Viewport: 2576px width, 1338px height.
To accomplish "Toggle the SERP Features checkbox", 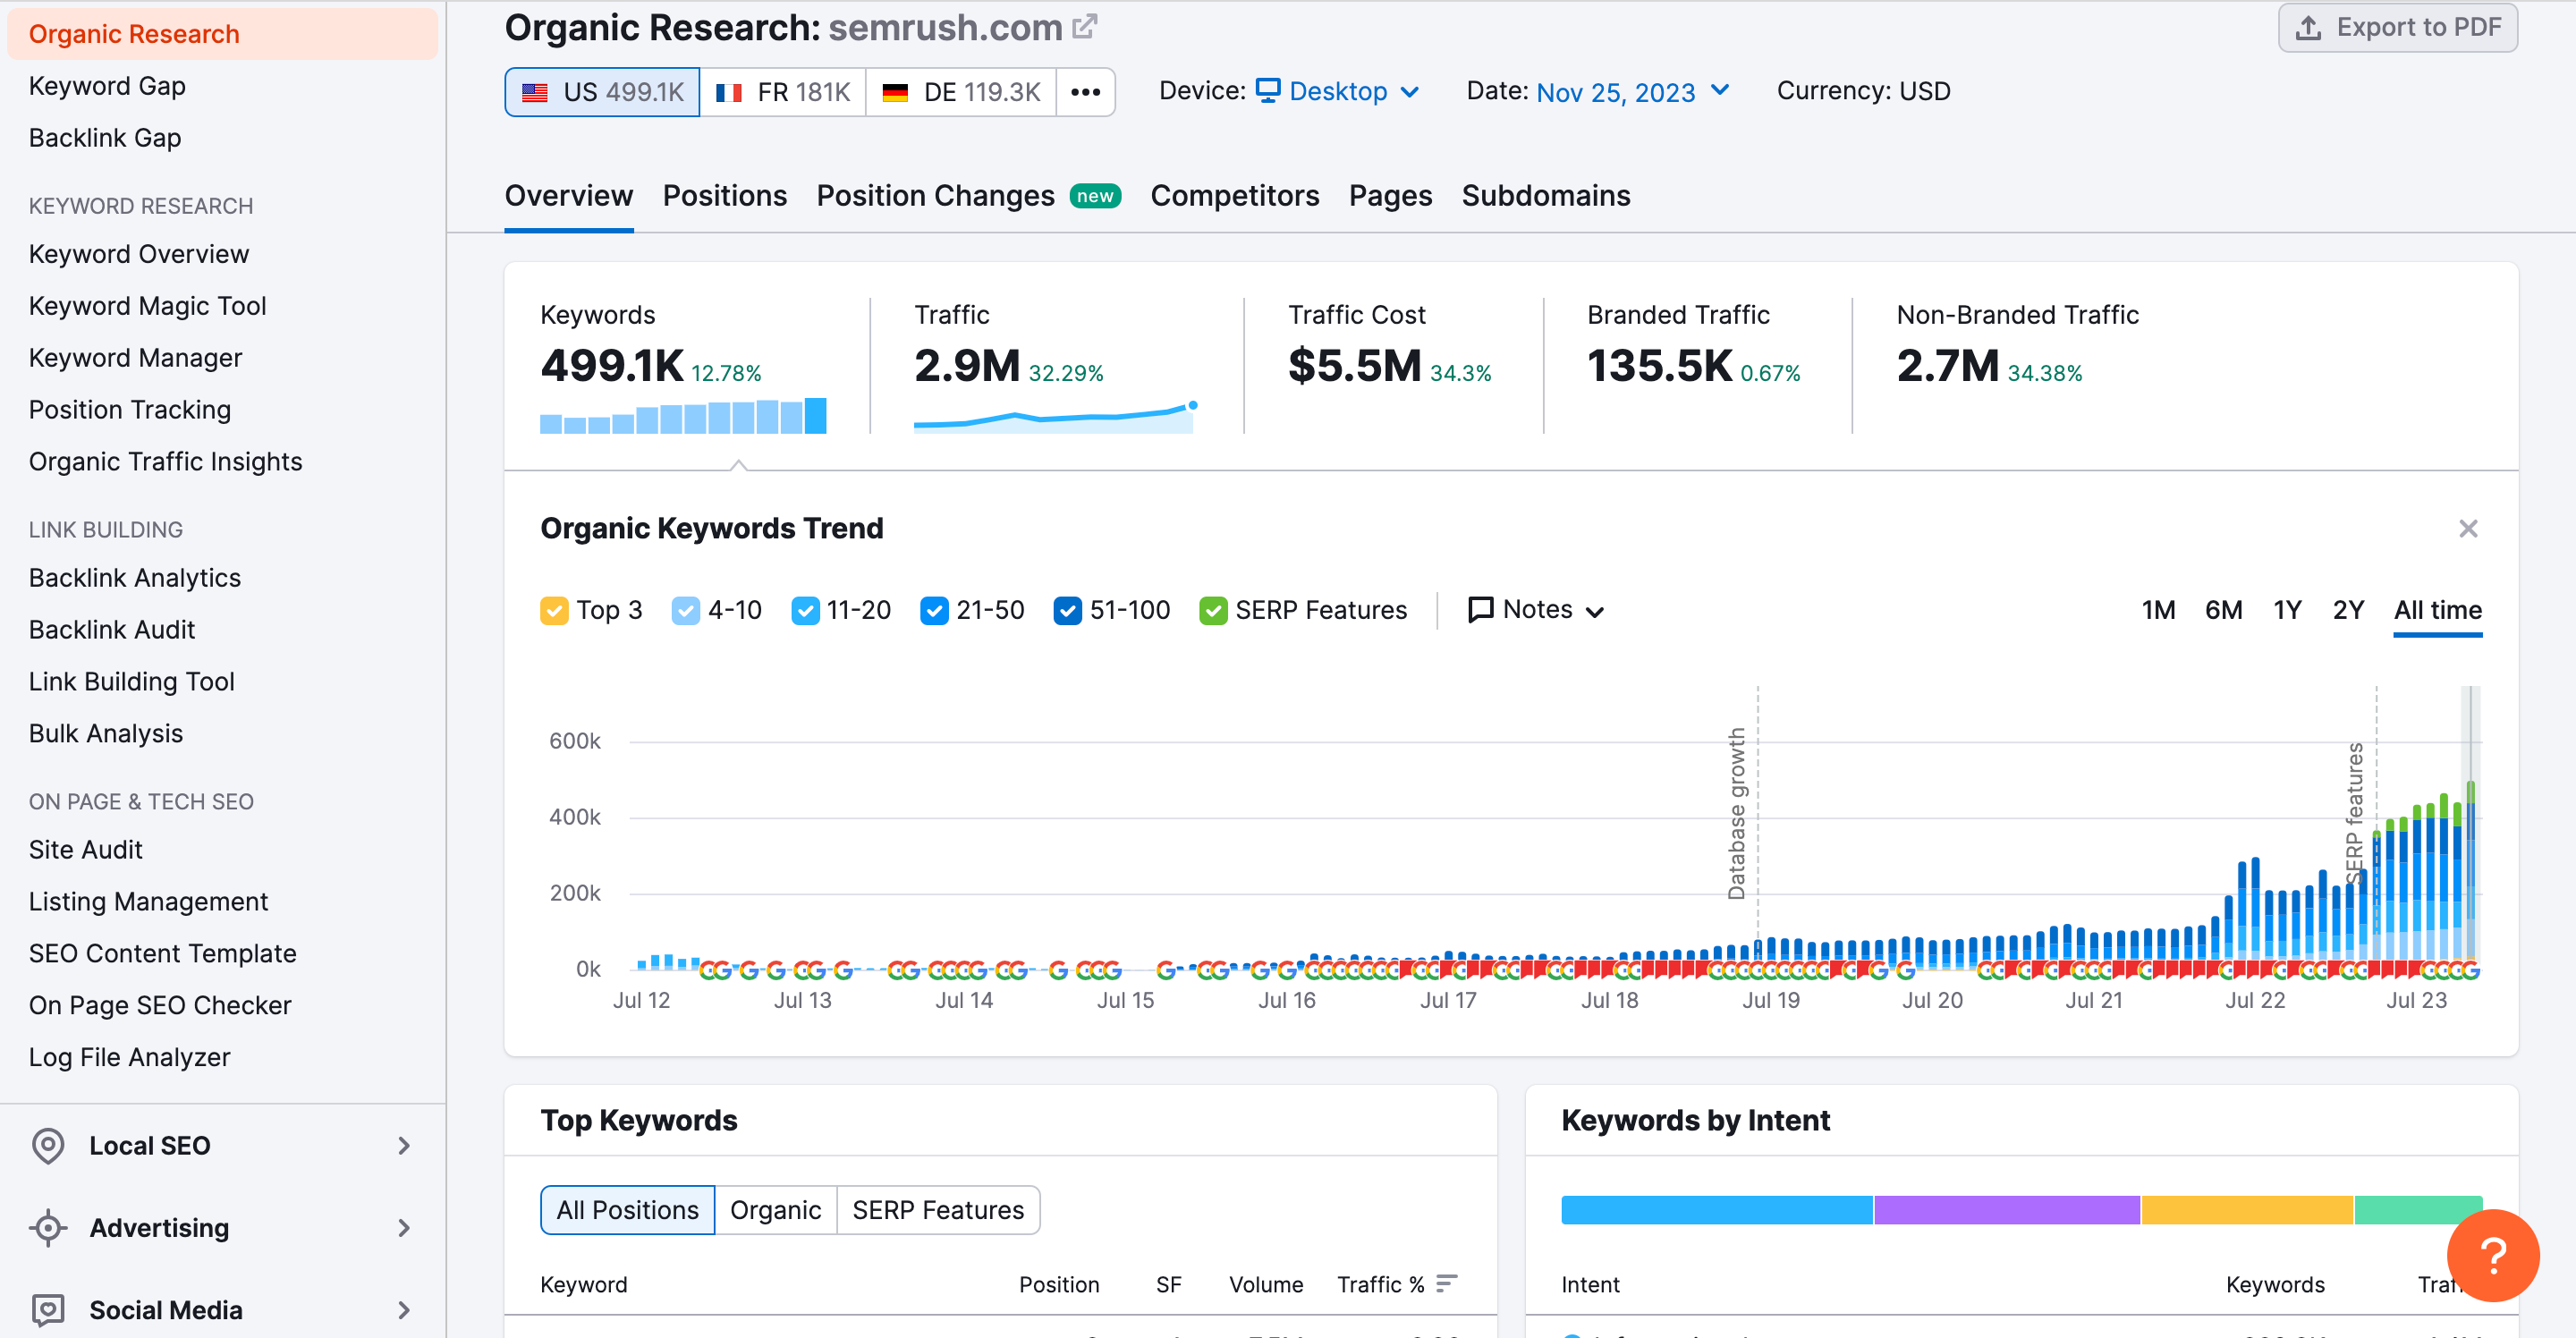I will tap(1213, 610).
